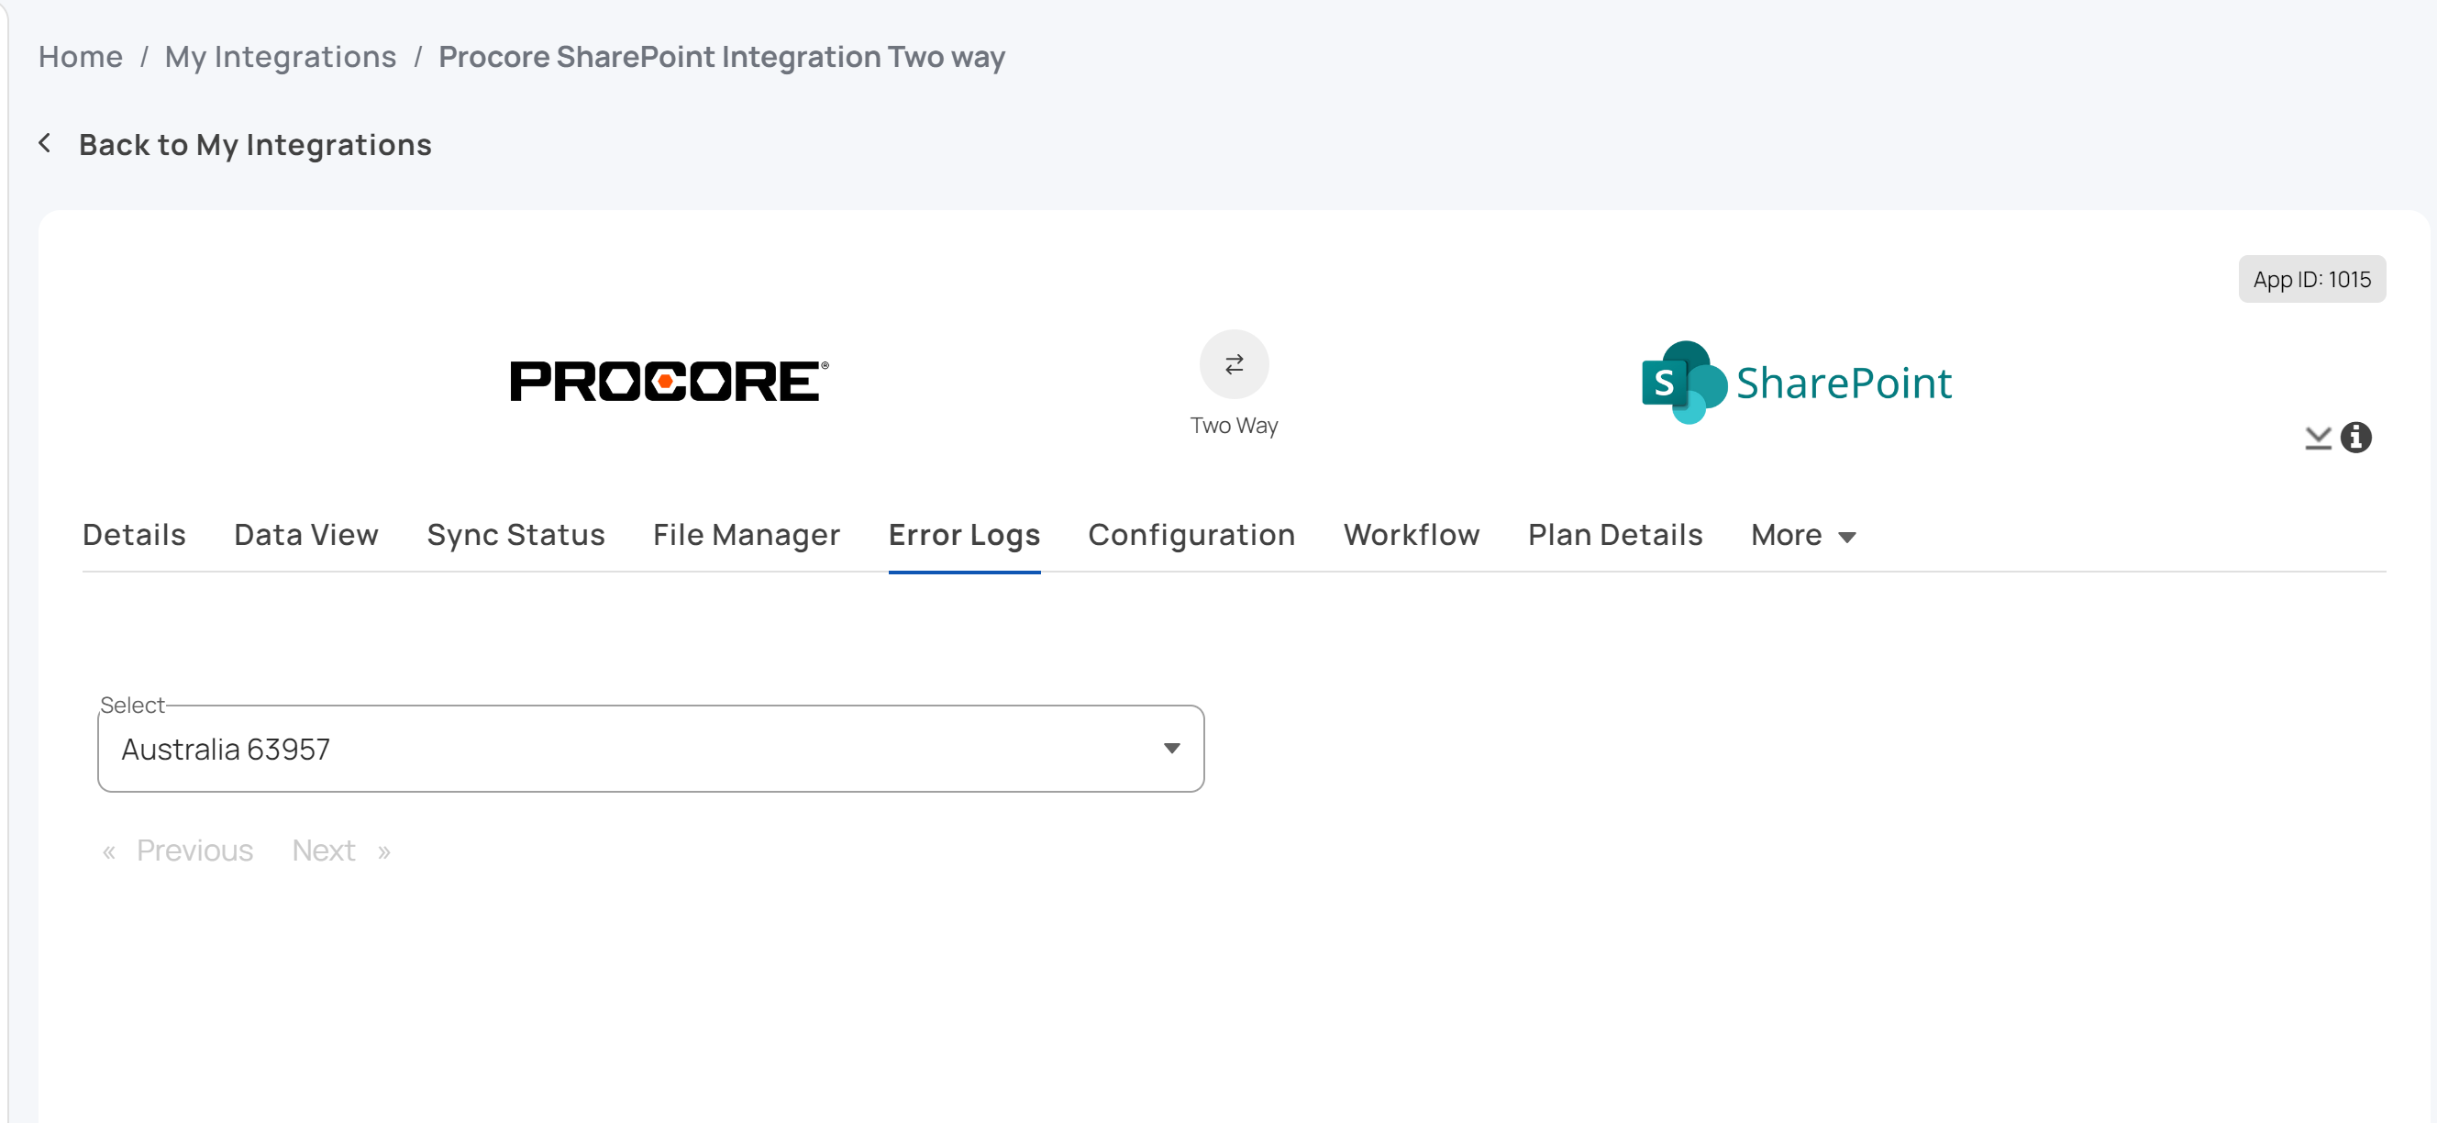The image size is (2437, 1123).
Task: Click the Two Way label
Action: tap(1234, 426)
